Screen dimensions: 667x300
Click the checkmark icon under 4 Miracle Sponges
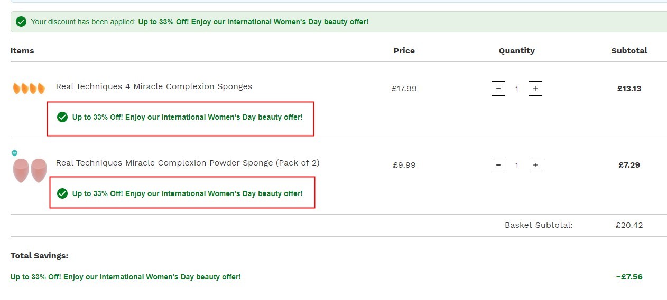tap(62, 117)
